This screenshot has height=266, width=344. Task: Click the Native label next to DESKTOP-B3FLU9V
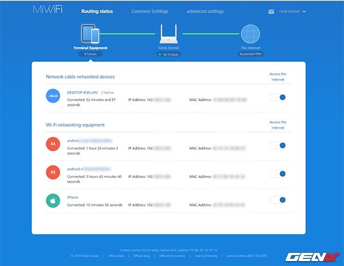pos(109,93)
